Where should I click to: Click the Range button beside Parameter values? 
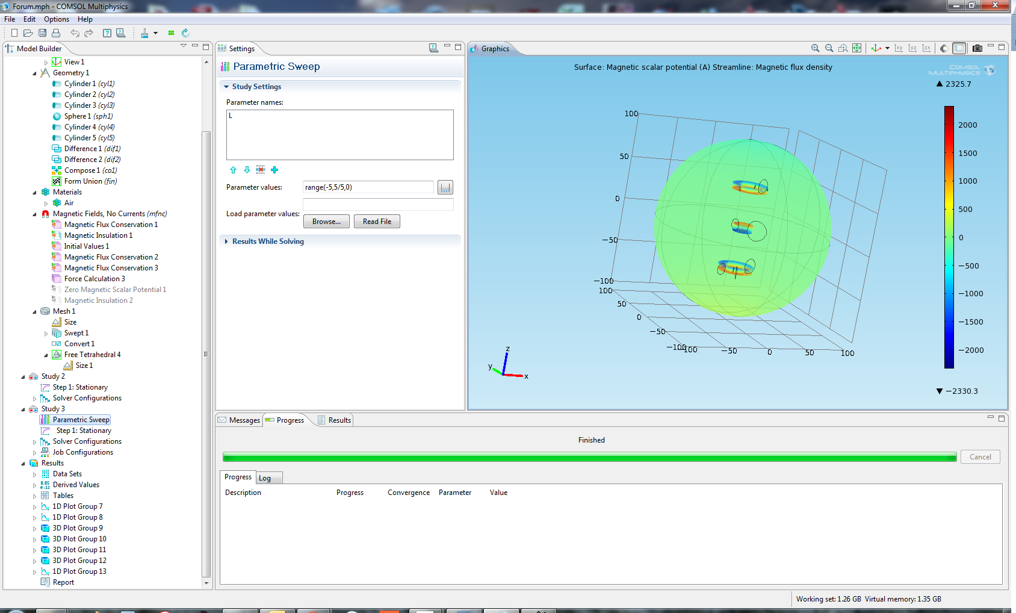point(445,187)
